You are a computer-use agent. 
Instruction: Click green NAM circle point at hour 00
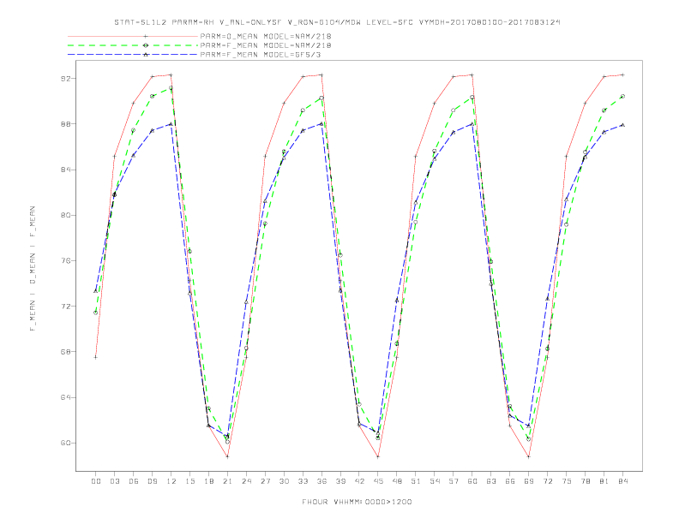[x=96, y=313]
